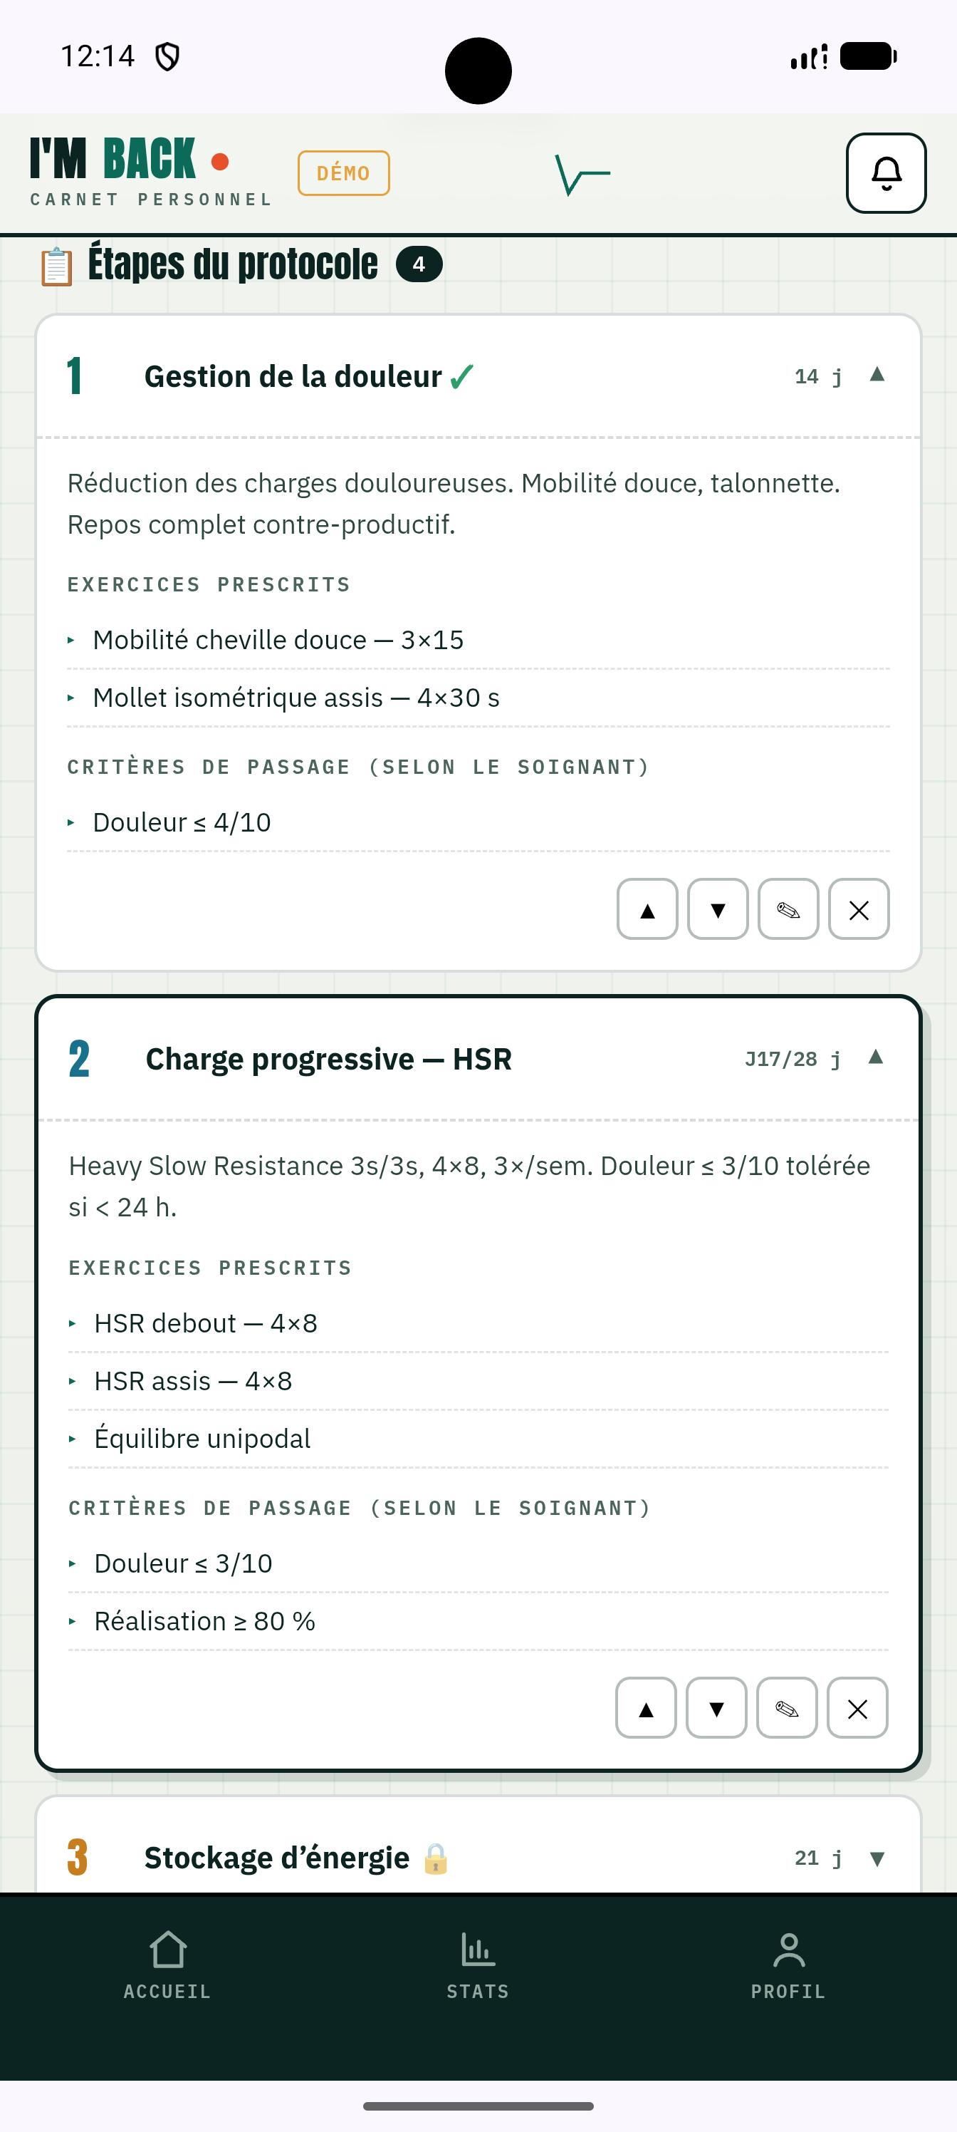The image size is (957, 2132).
Task: Select criterion Douleur ≤ 4/10
Action: coord(478,823)
